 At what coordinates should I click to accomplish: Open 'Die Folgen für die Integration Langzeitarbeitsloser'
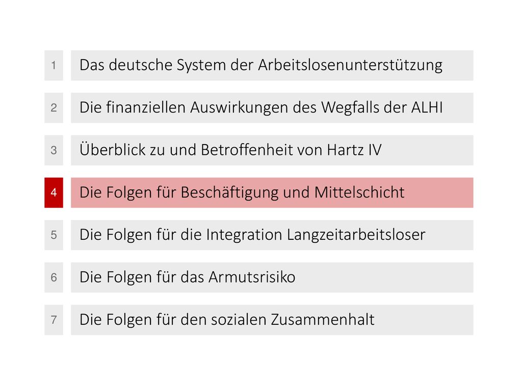point(272,235)
